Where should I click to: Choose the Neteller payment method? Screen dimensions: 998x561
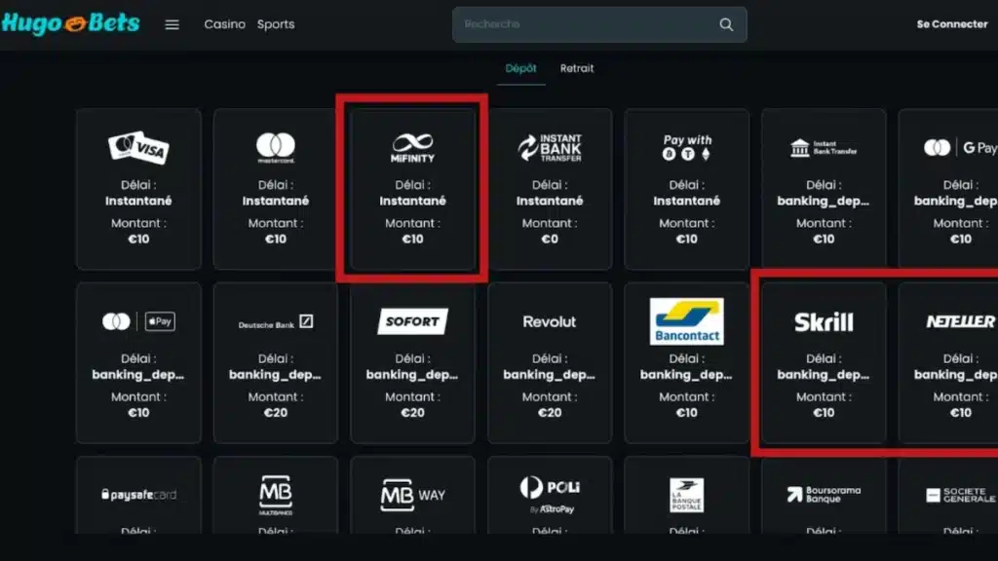[948, 362]
